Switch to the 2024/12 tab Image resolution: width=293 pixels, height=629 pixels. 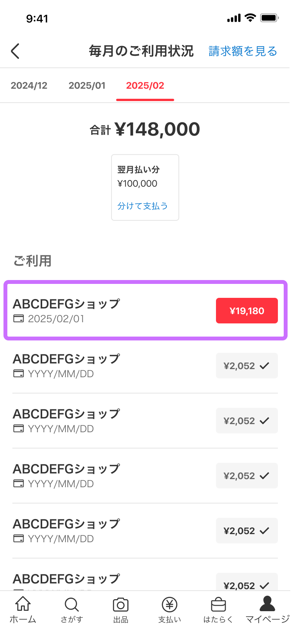[29, 86]
